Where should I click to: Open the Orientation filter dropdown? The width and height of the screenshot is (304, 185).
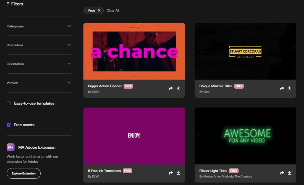click(x=69, y=64)
